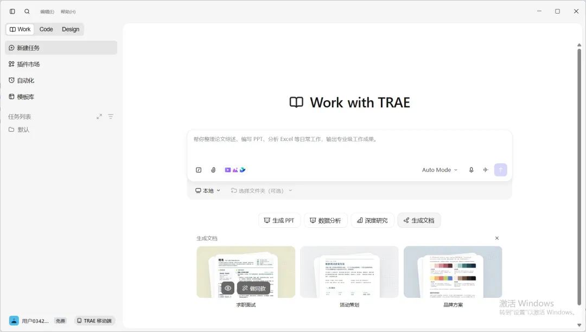Viewport: 586px width, 332px height.
Task: Click the slash command icon
Action: coord(199,170)
